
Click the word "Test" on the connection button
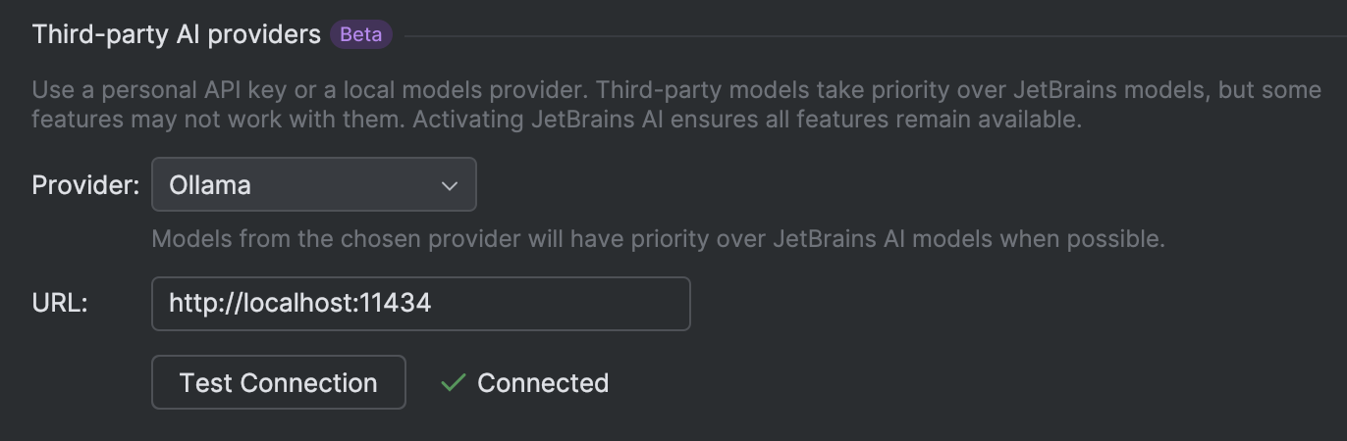(x=205, y=382)
